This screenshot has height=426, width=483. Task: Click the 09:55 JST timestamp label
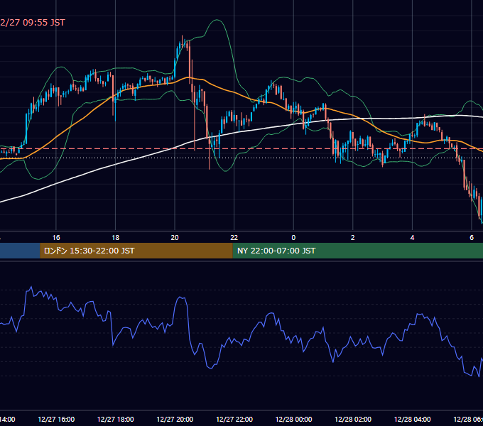(x=33, y=23)
